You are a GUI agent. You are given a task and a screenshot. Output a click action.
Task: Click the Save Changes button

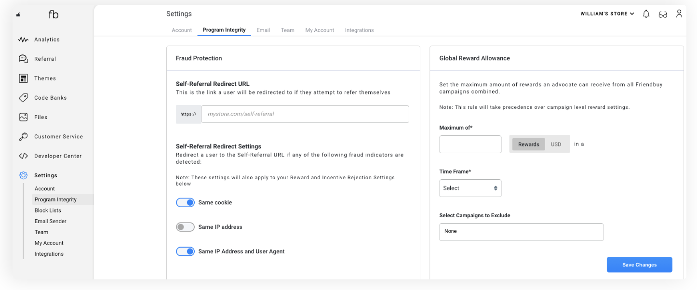pos(639,265)
